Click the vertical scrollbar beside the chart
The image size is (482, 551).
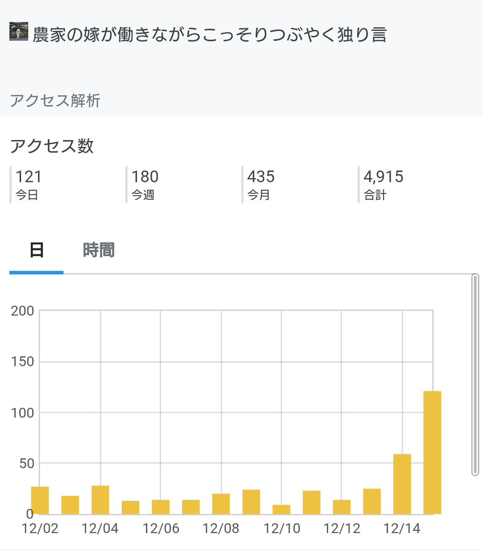[475, 375]
